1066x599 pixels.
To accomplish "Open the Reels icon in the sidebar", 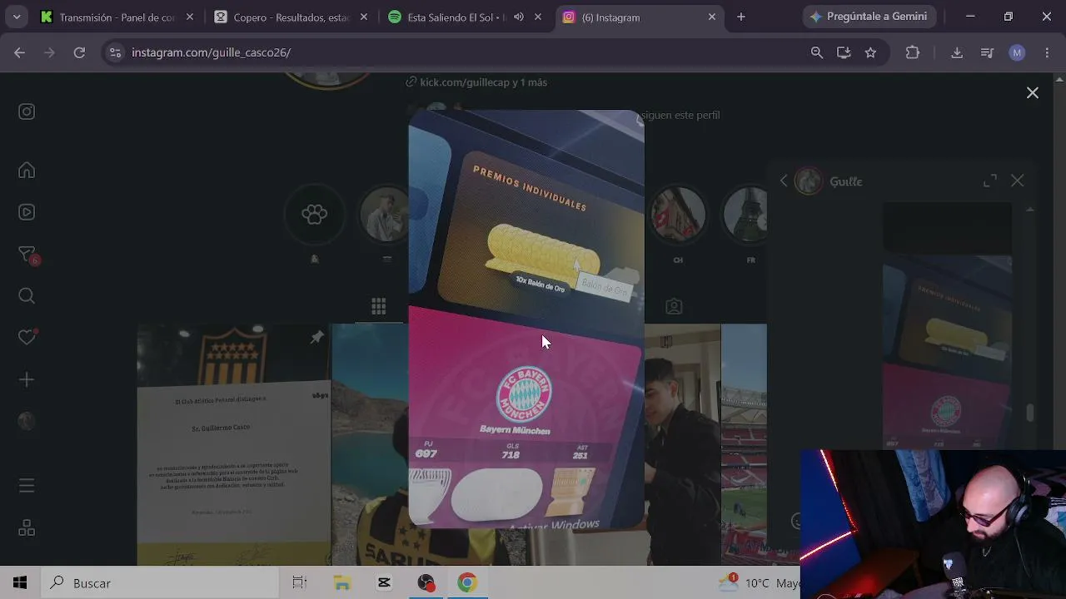I will coord(27,212).
